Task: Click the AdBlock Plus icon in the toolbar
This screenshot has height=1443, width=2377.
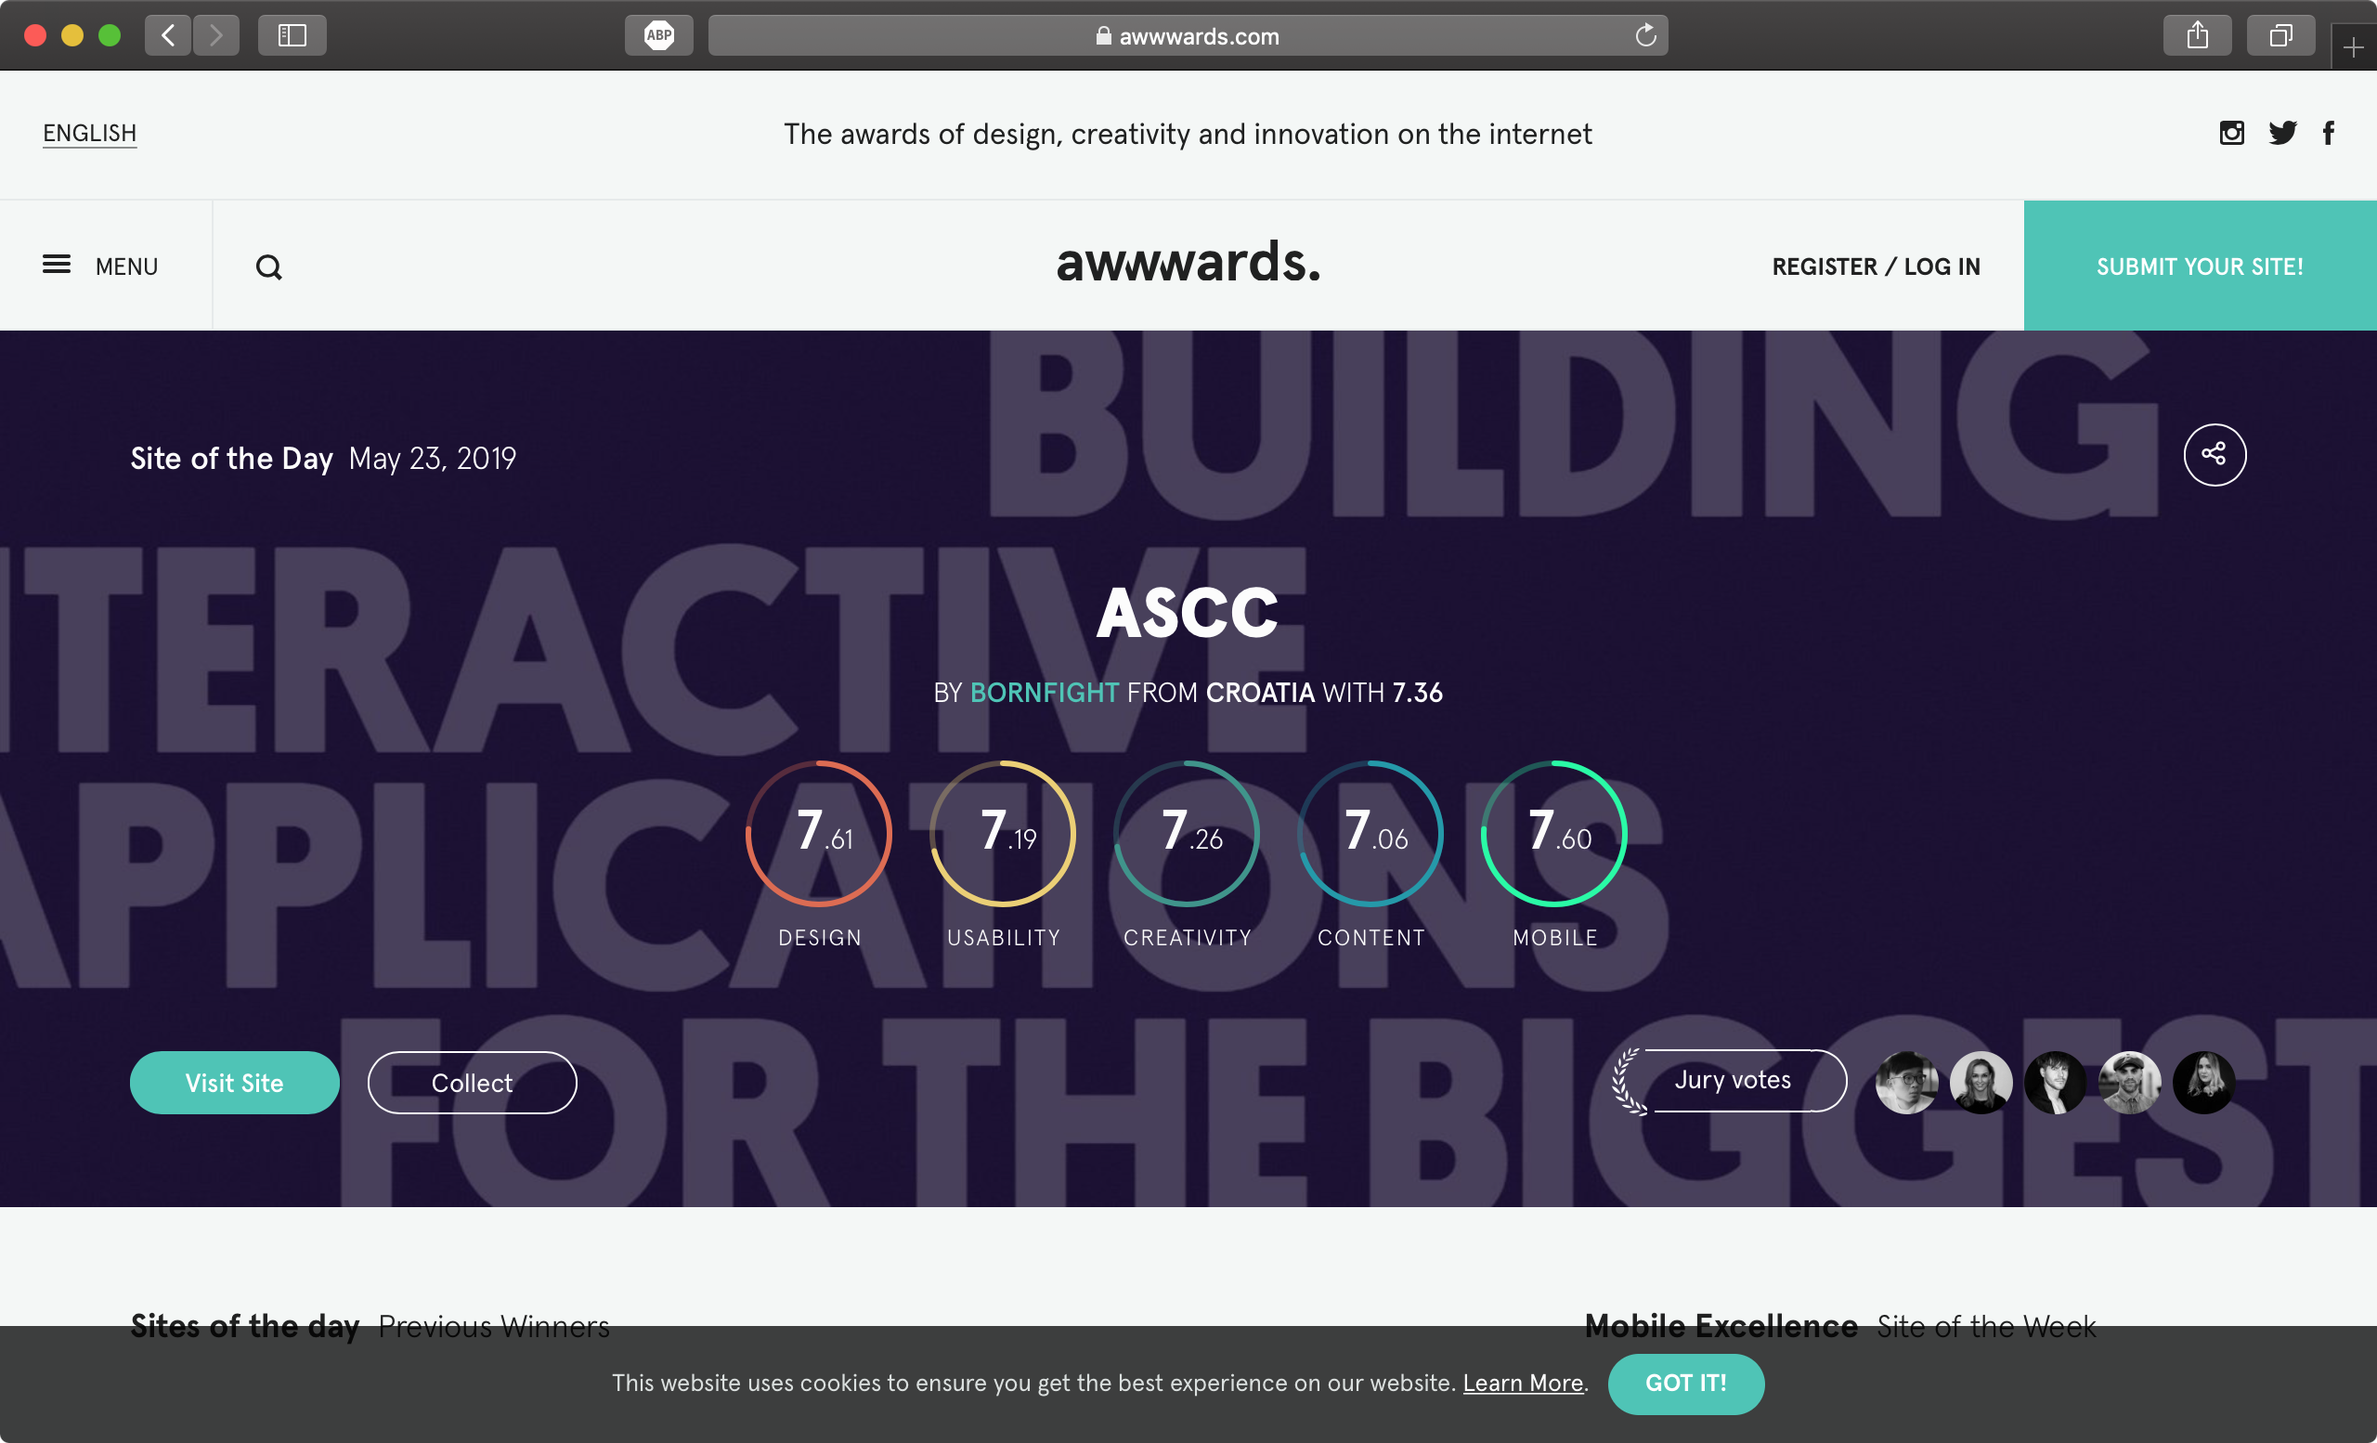Action: click(660, 34)
